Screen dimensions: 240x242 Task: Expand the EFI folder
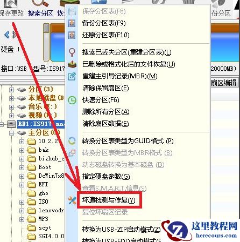22,185
